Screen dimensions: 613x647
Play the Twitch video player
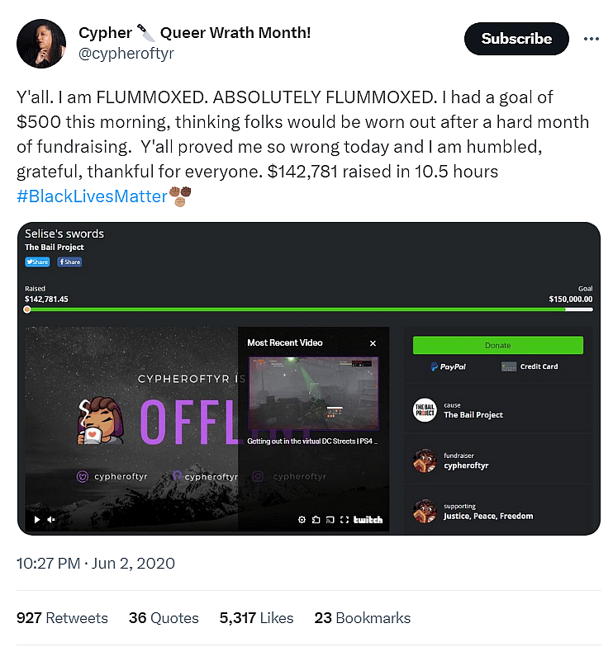tap(36, 520)
